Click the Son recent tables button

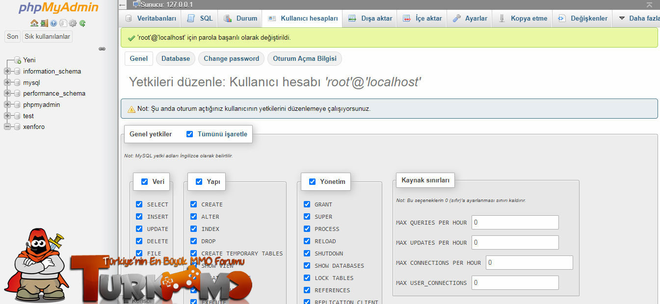coord(13,36)
